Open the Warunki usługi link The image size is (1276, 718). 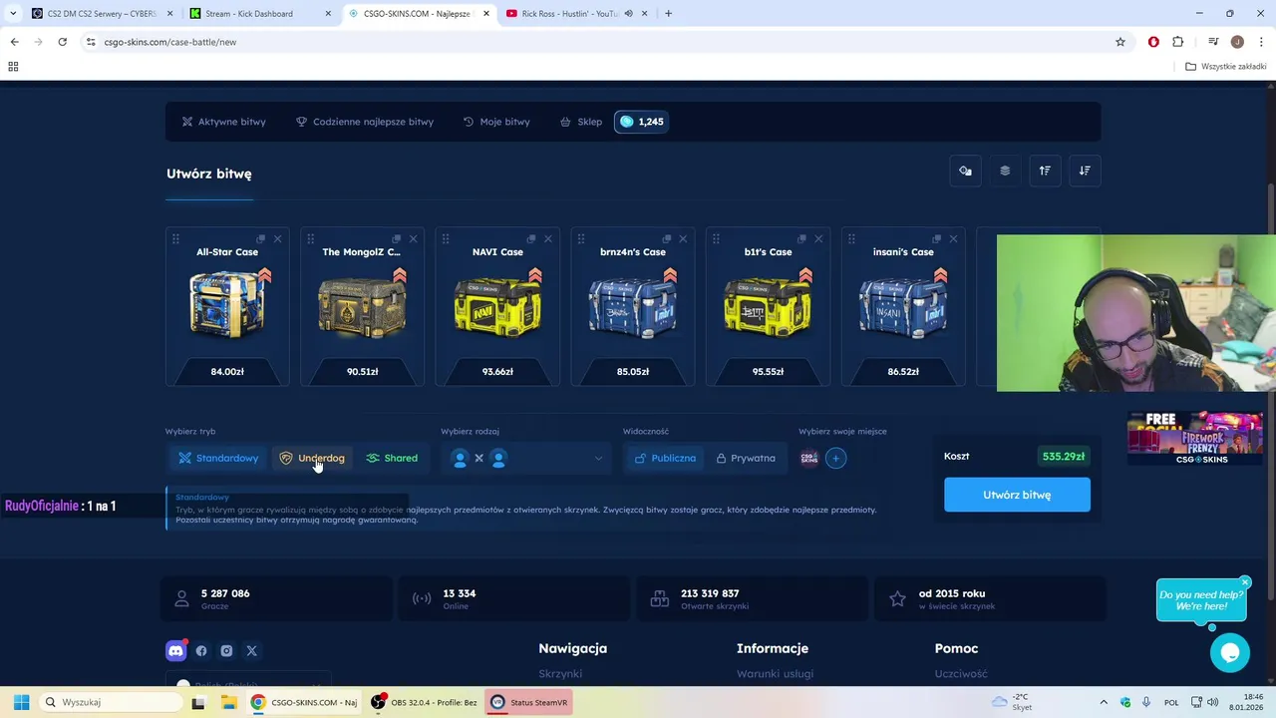point(775,674)
